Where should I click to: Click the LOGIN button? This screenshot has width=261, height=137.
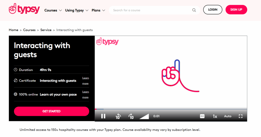[213, 9]
